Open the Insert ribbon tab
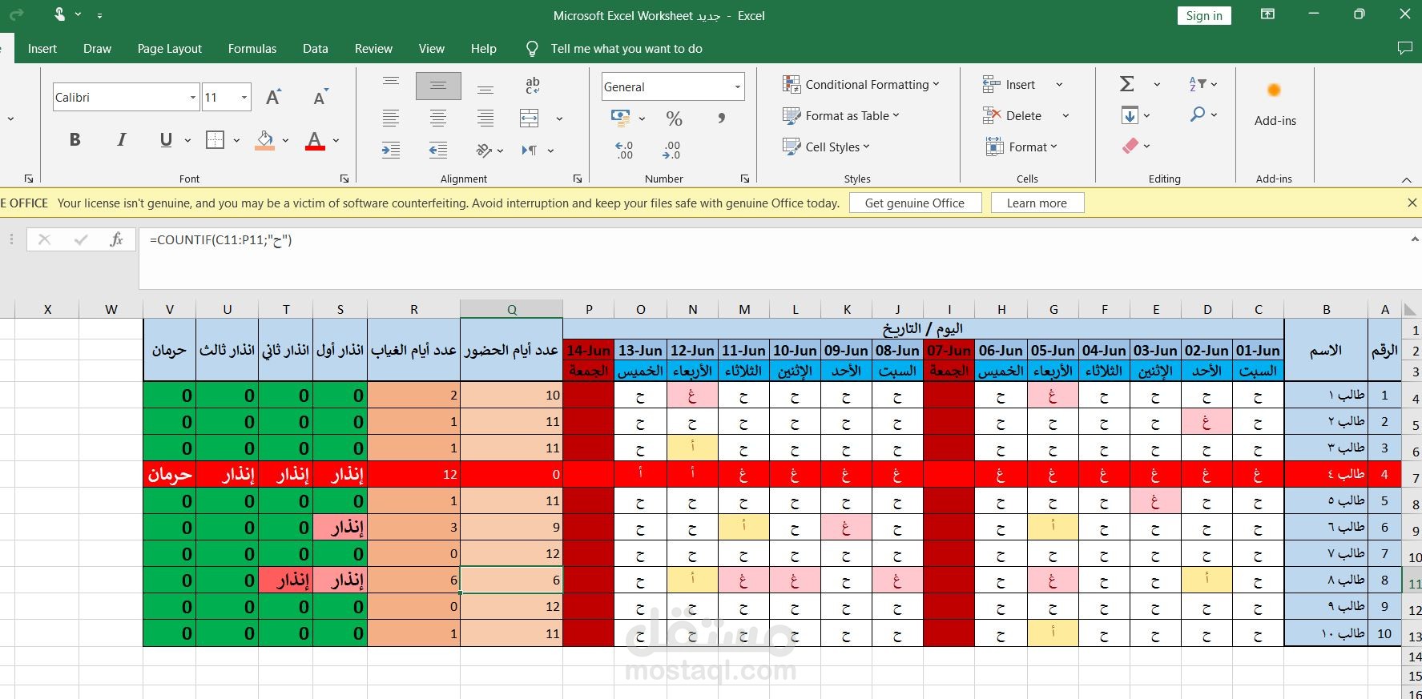This screenshot has width=1422, height=699. click(x=42, y=49)
